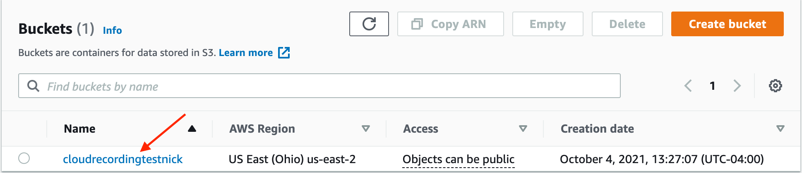Open table preferences gear icon

(775, 86)
